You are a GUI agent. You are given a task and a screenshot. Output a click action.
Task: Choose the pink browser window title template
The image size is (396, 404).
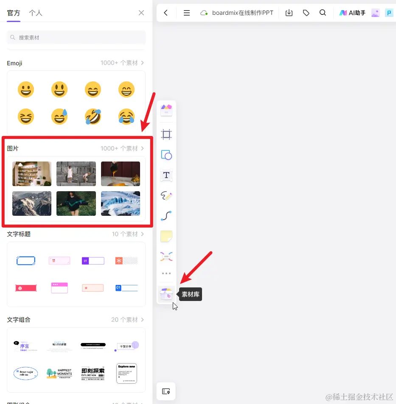(x=59, y=288)
